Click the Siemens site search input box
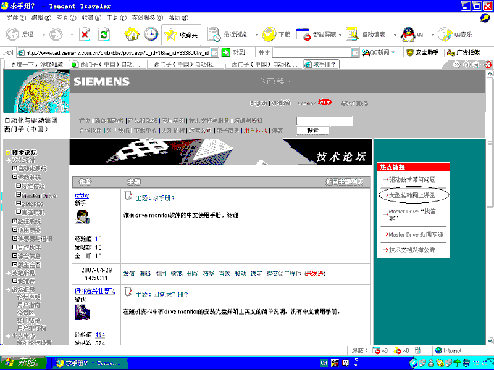 tap(324, 121)
